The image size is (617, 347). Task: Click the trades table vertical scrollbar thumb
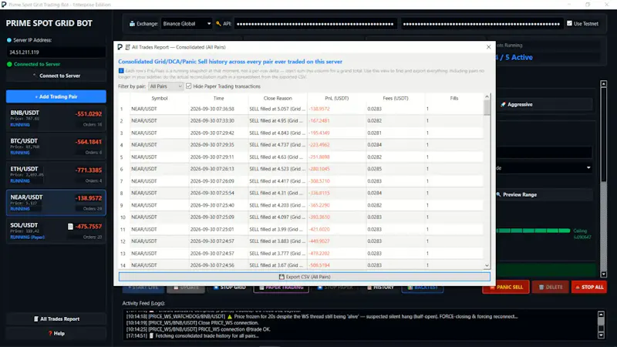487,108
